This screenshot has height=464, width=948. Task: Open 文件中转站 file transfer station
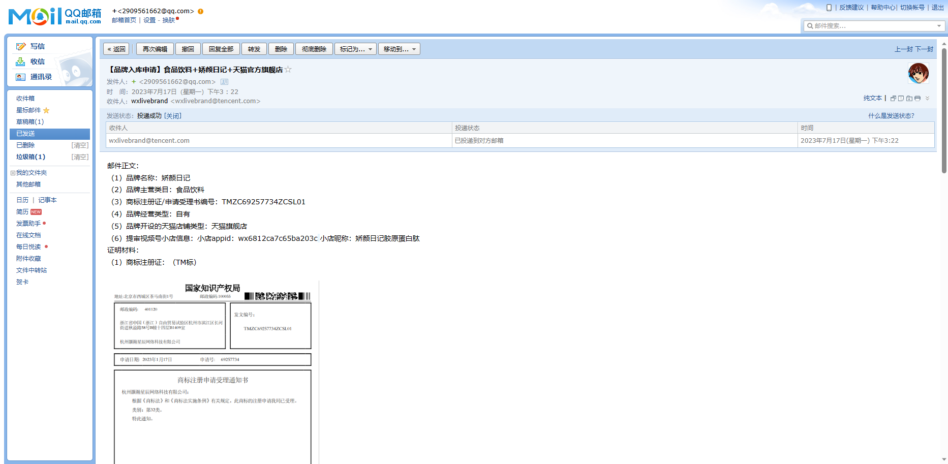[32, 270]
